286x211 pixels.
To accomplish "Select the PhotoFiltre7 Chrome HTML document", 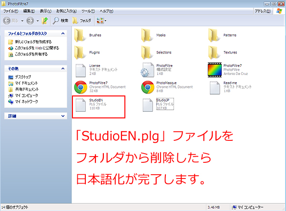I will (81, 87).
